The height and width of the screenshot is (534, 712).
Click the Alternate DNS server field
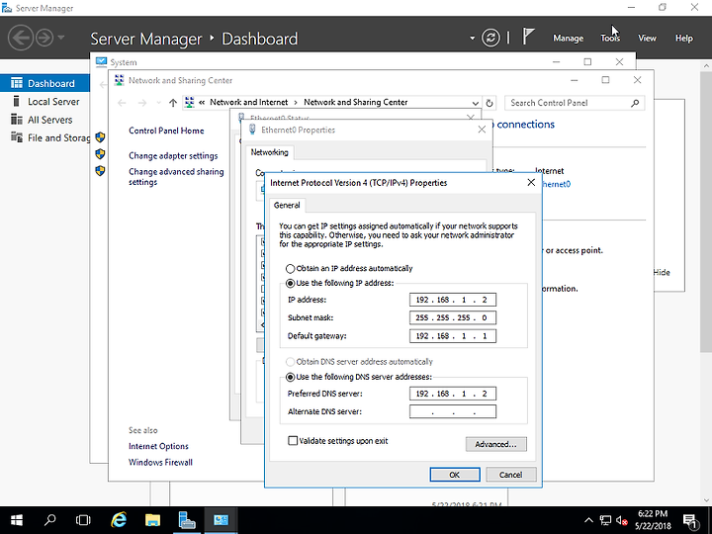click(x=453, y=411)
